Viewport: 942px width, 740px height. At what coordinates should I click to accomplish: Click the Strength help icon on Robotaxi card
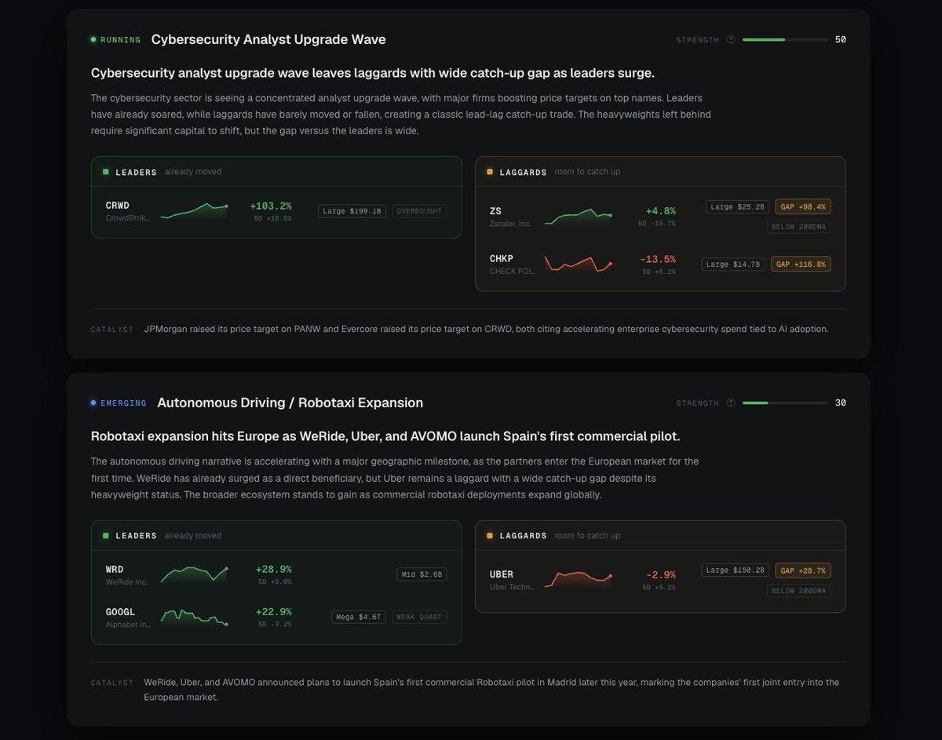point(731,403)
